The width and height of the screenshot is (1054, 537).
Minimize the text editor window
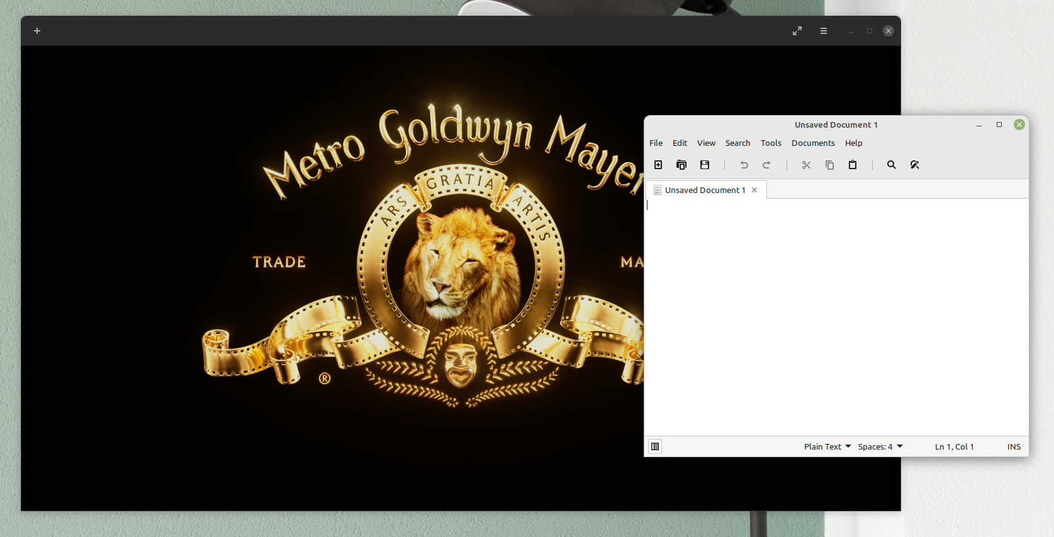[x=979, y=125]
